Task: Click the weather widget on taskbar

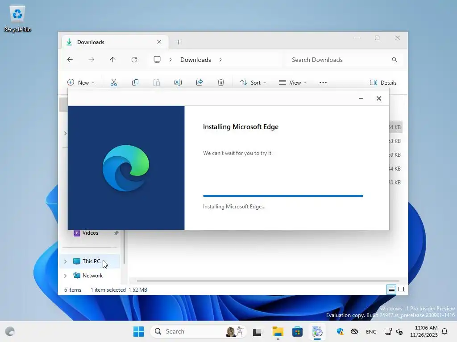Action: coord(10,331)
